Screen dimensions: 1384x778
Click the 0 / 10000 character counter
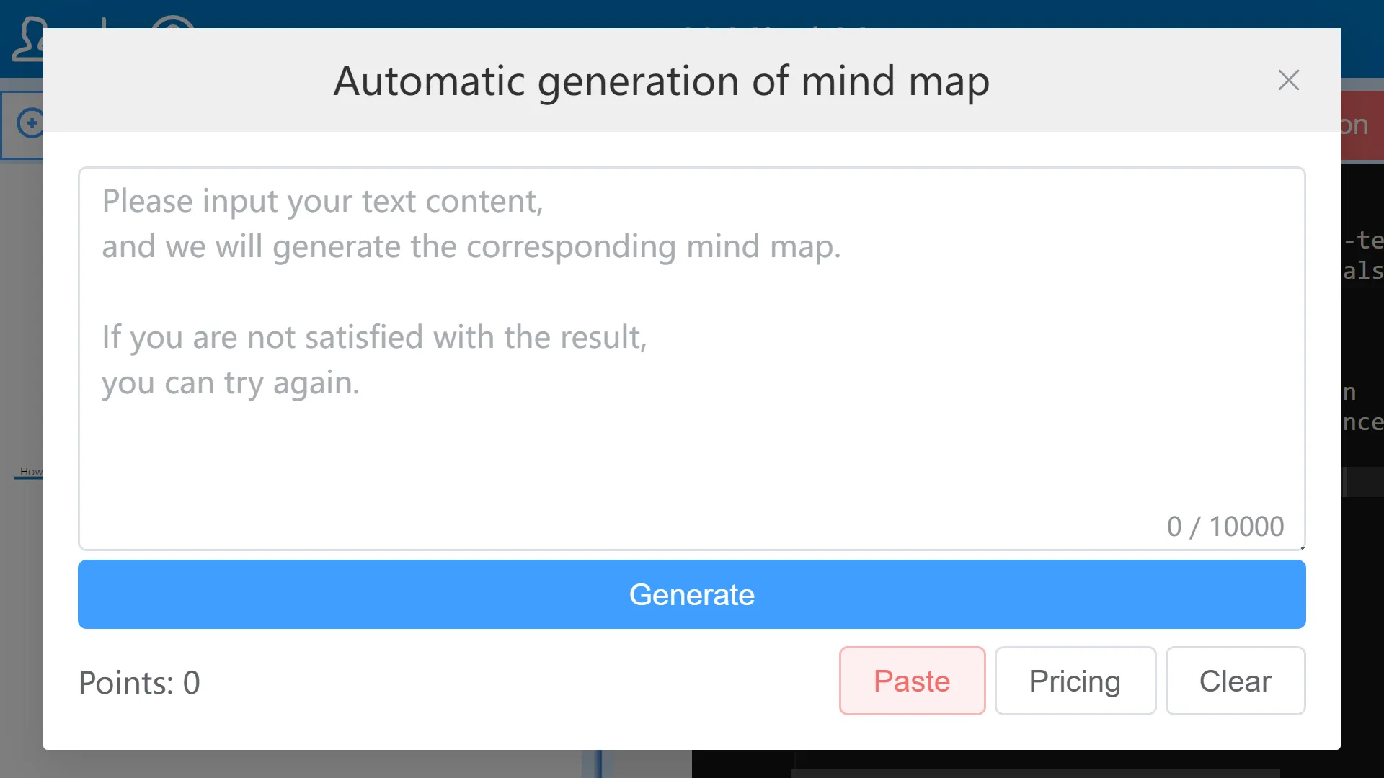(x=1225, y=526)
